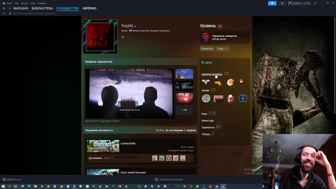Open the main Mass Effect screenshot
This screenshot has height=189, width=336.
pos(129,93)
